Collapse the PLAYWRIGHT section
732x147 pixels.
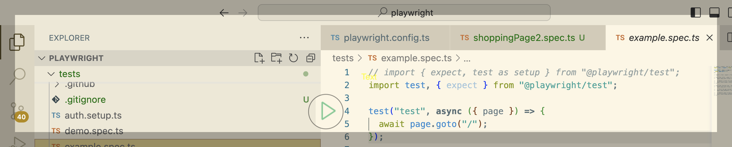pyautogui.click(x=42, y=58)
